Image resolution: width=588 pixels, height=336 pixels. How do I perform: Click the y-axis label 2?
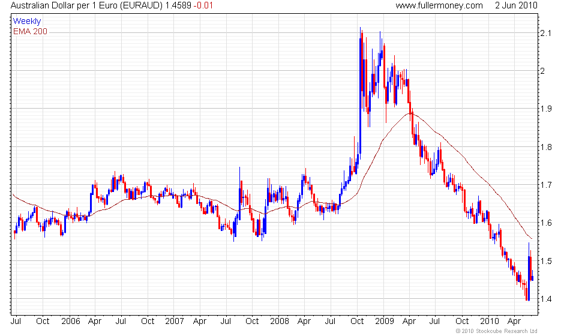point(542,71)
